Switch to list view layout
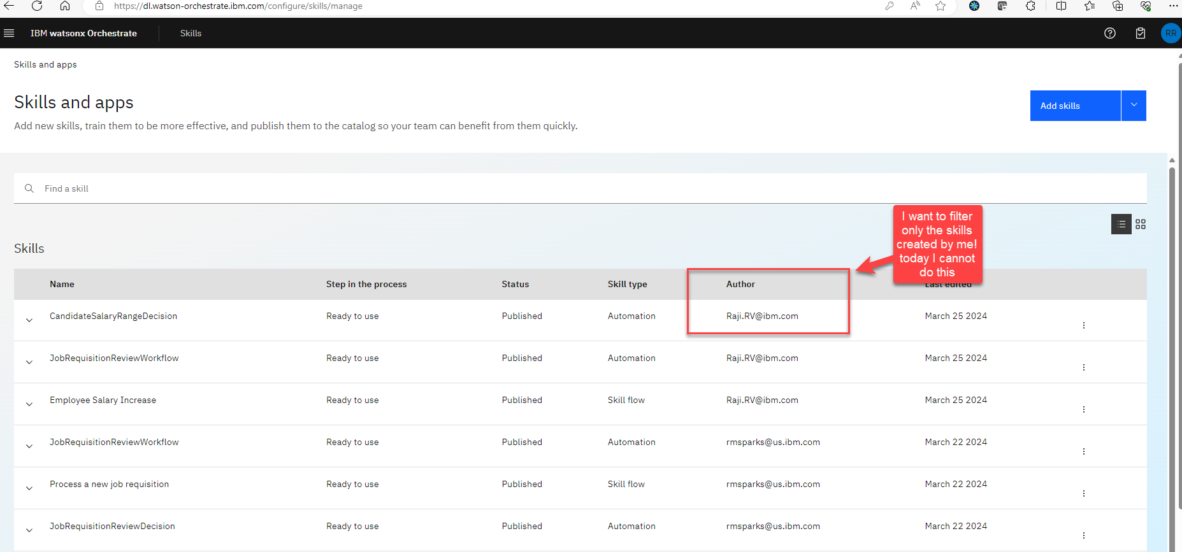This screenshot has width=1182, height=552. point(1121,224)
